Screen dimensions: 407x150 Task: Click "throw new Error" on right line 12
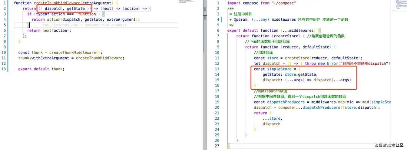click(322, 64)
